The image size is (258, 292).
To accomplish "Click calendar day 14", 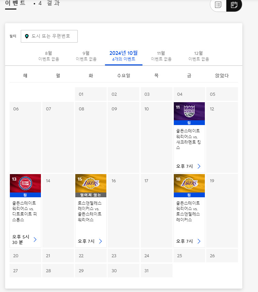I will [x=58, y=211].
